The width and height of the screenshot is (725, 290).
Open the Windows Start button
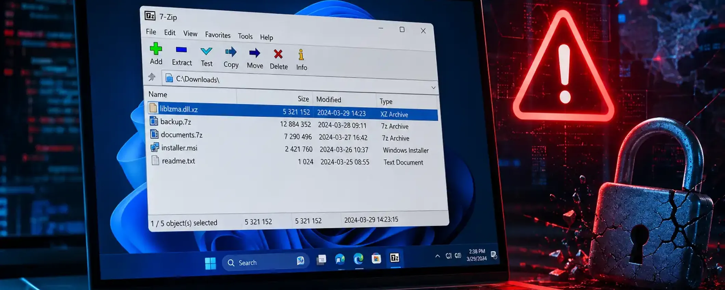tap(210, 263)
